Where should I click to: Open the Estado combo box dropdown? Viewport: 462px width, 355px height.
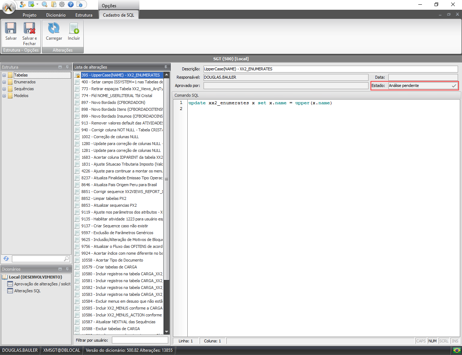tap(454, 86)
